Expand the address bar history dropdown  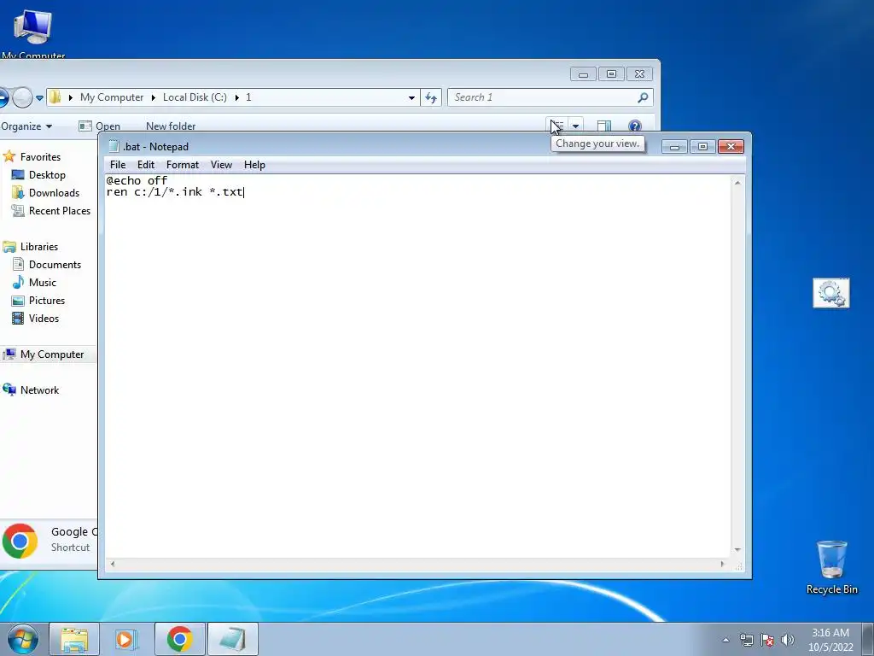click(x=411, y=97)
